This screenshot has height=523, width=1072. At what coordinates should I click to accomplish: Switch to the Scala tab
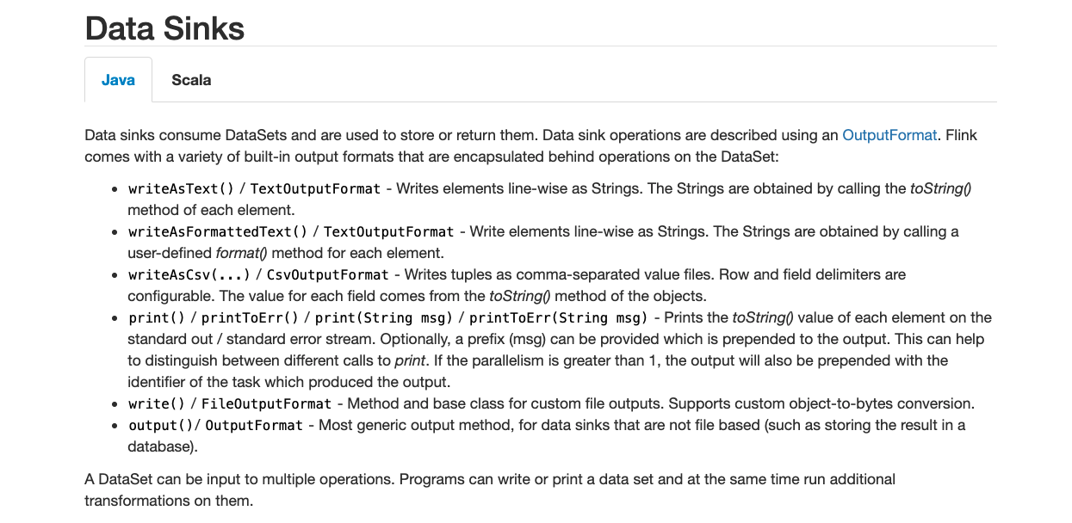(x=191, y=80)
